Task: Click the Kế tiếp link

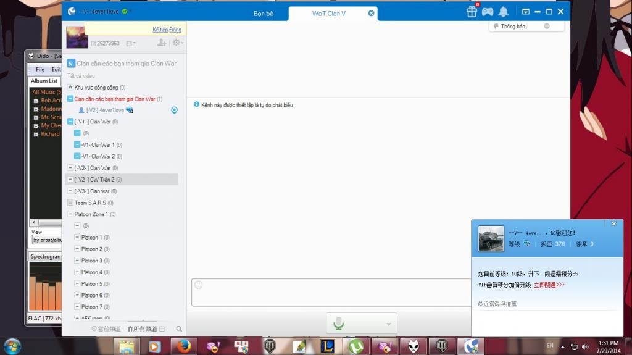Action: click(x=160, y=30)
